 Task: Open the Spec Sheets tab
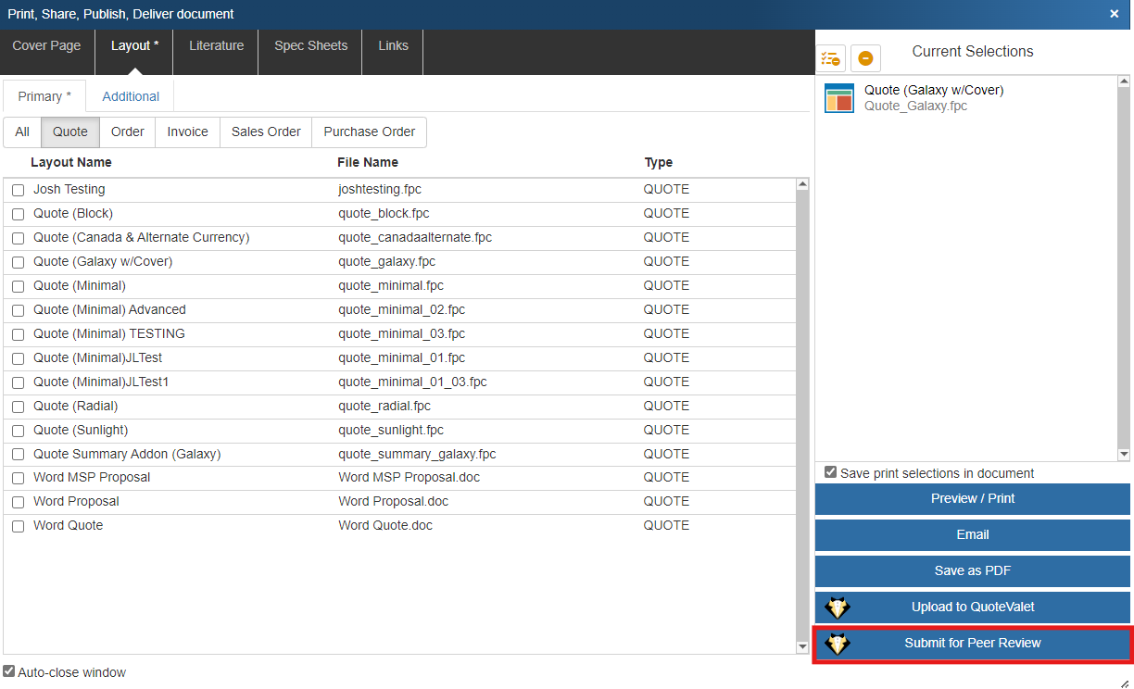pyautogui.click(x=310, y=46)
